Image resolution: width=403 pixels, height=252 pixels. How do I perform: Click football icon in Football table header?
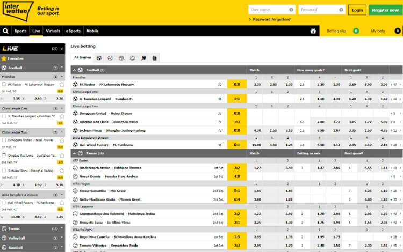80,70
